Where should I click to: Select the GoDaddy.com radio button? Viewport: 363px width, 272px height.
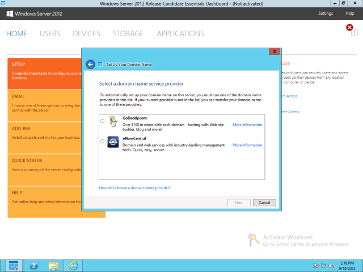tap(102, 121)
